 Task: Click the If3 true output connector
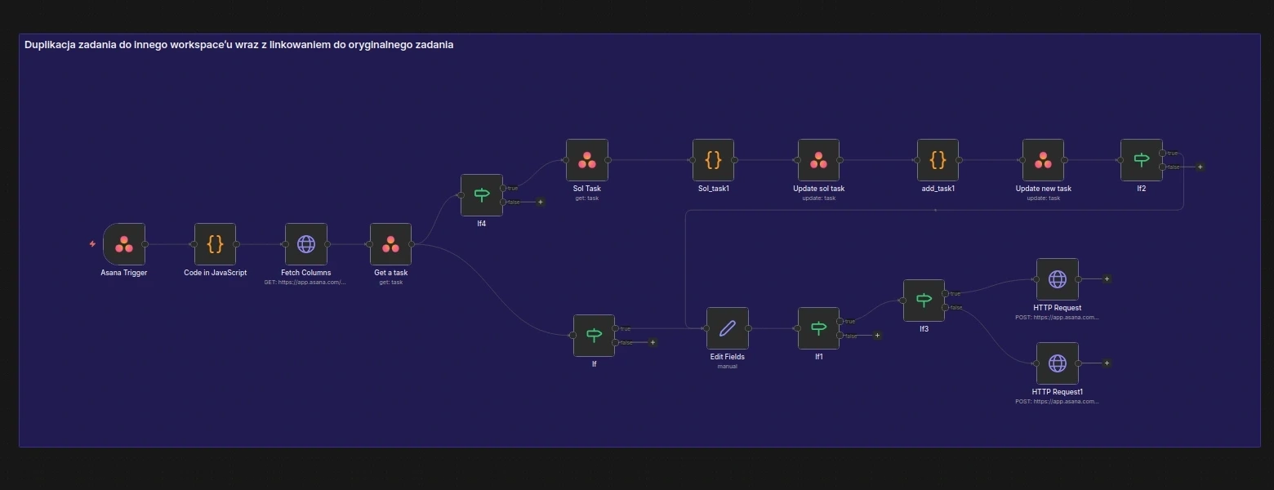[945, 293]
